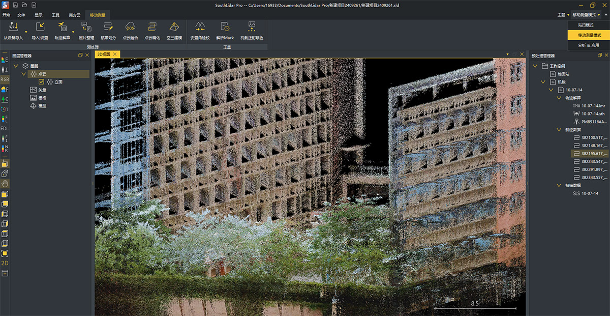Toggle 2D view mode
610x316 pixels.
[x=5, y=263]
